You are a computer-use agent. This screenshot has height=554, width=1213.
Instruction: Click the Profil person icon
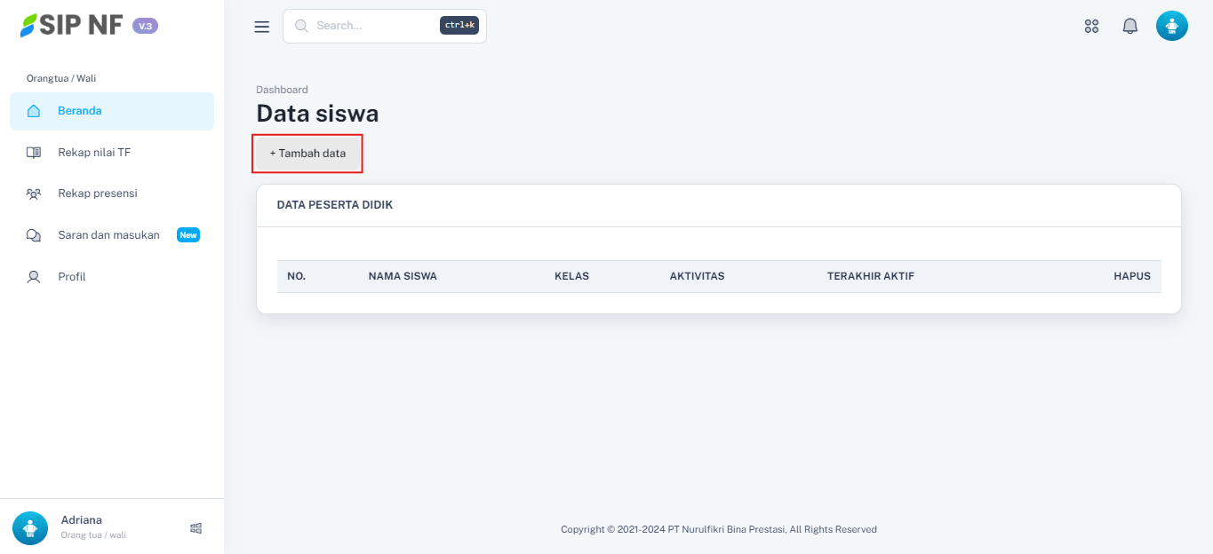pos(34,277)
